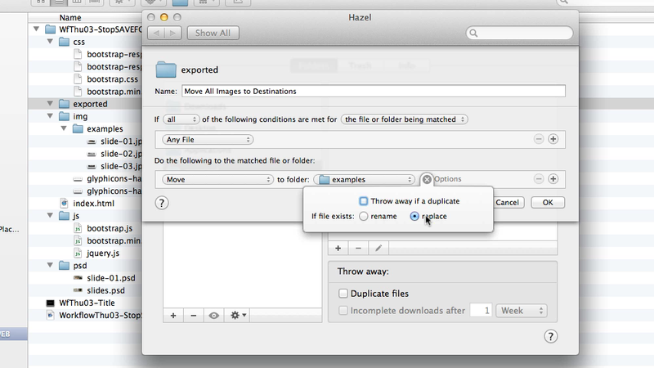Edit the selected rule with the pencil icon
Viewport: 654px width, 368px height.
pyautogui.click(x=379, y=247)
